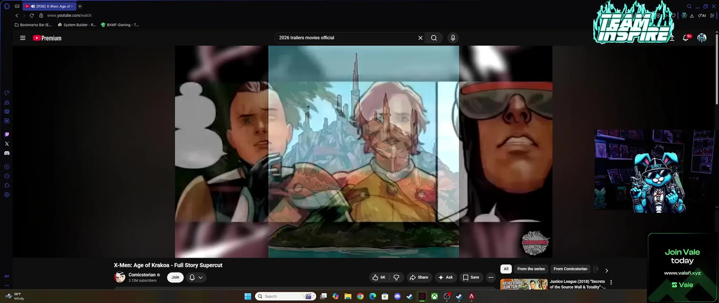Open X (Twitter) in Opera sidebar

coord(7,144)
